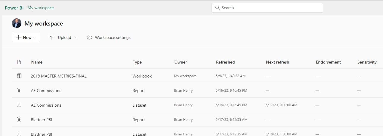Click refreshed time in AE Commissions Report row
This screenshot has width=383, height=136.
(232, 91)
